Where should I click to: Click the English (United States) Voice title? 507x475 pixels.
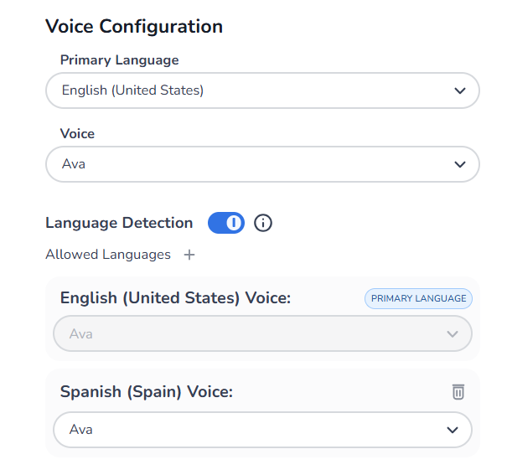(x=175, y=298)
